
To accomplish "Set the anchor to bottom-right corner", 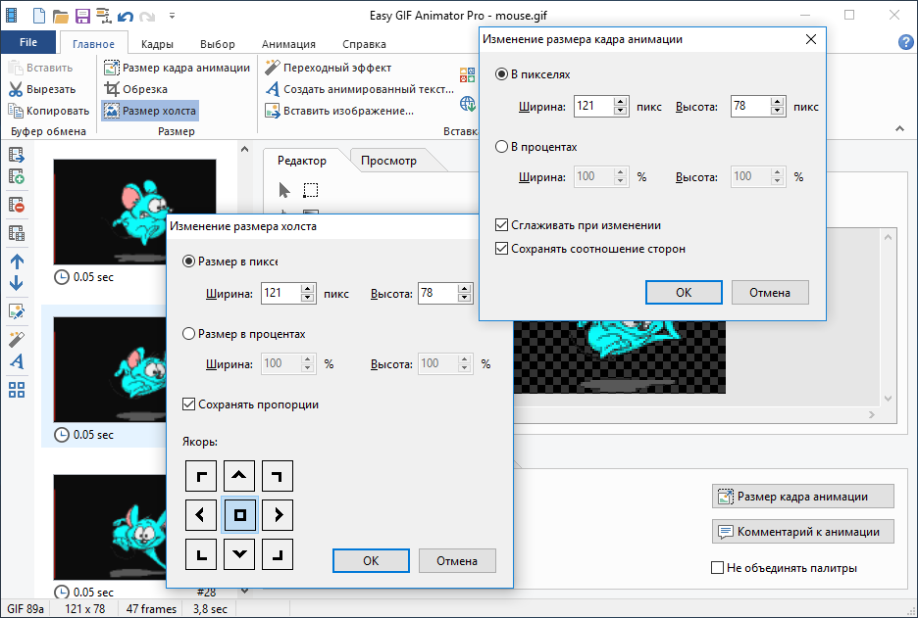I will [278, 554].
